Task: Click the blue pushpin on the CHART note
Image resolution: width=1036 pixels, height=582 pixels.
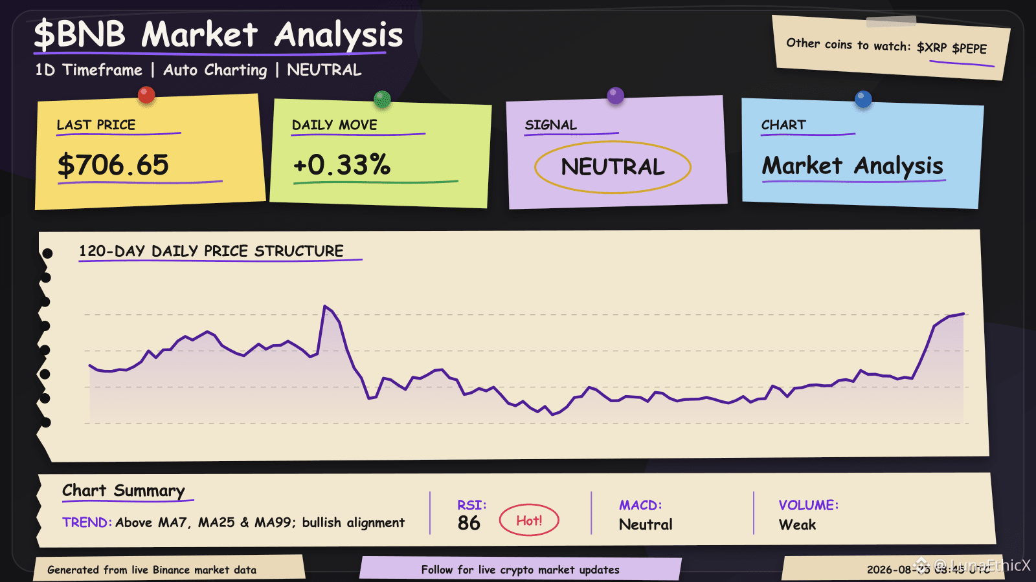Action: [x=863, y=99]
